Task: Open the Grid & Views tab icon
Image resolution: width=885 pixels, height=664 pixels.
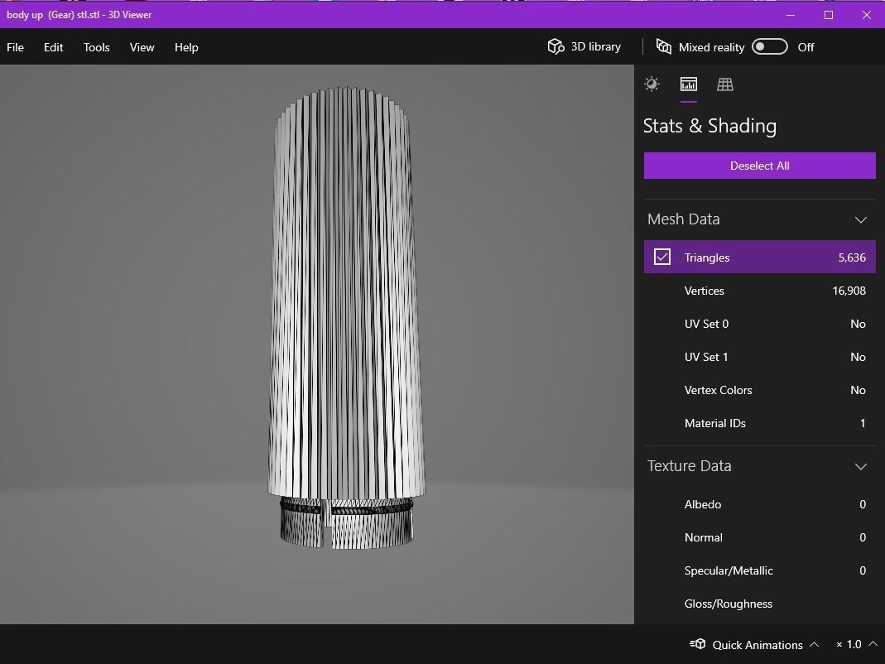Action: (724, 84)
